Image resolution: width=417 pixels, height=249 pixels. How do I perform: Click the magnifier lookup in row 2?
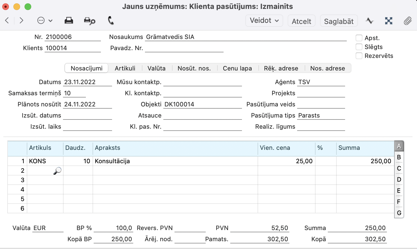tap(57, 171)
